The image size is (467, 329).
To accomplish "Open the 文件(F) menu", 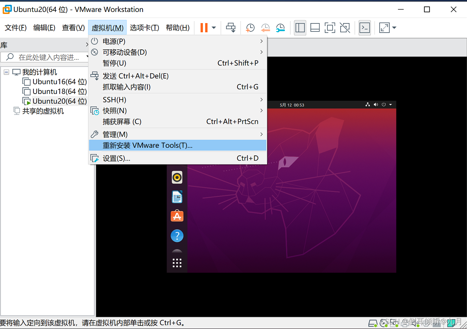I will pos(16,28).
